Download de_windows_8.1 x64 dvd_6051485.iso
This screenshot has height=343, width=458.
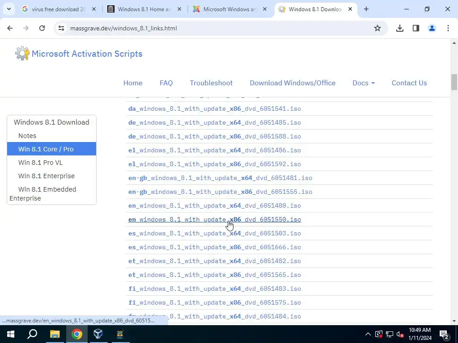[x=215, y=122]
